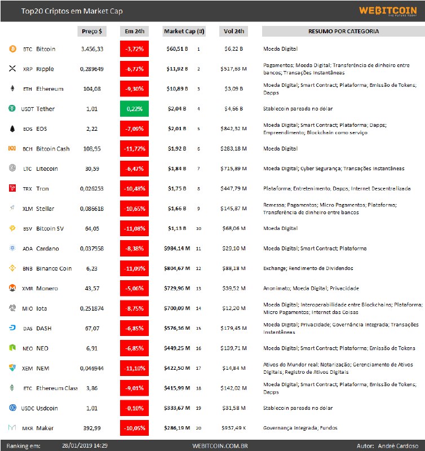
Task: Click Tron market cap $1,75 B
Action: [177, 189]
